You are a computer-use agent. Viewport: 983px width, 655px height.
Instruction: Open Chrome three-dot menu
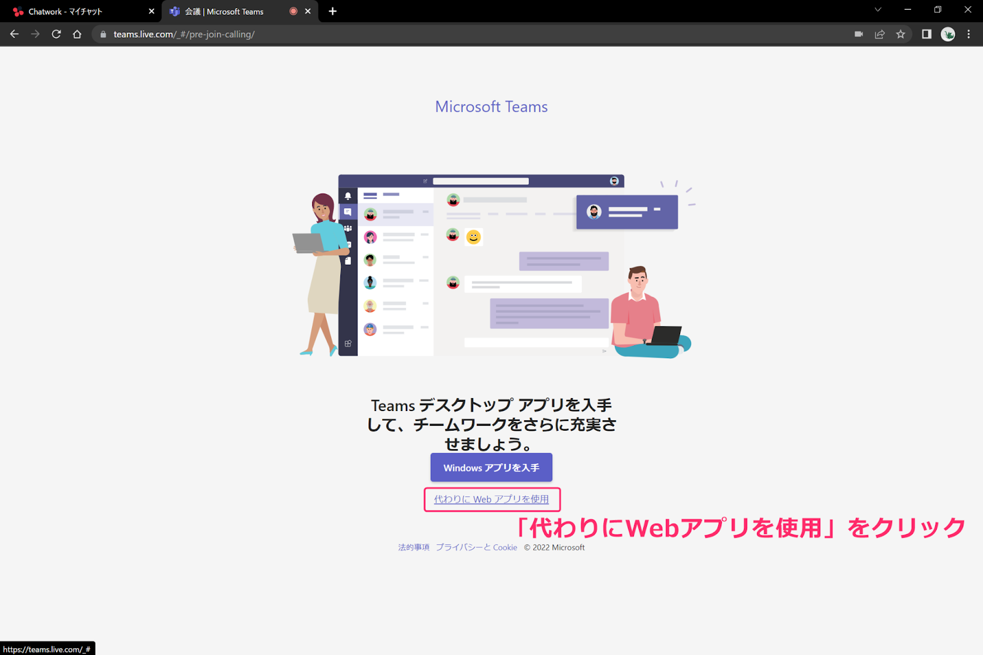pos(969,34)
